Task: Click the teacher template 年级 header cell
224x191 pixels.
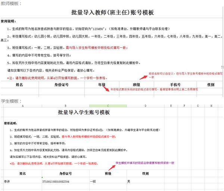Action: coord(102,85)
